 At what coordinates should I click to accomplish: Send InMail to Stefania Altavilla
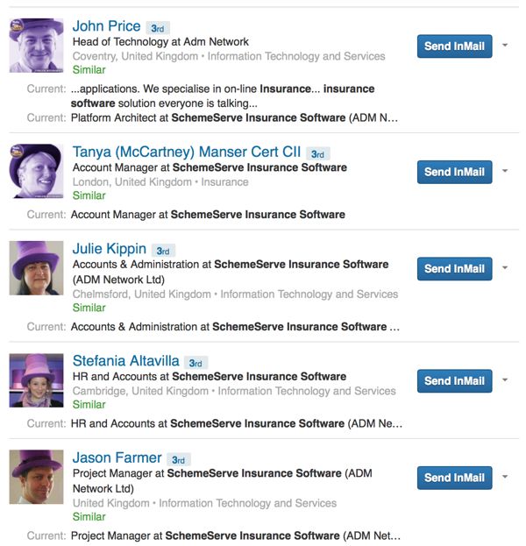pos(454,381)
